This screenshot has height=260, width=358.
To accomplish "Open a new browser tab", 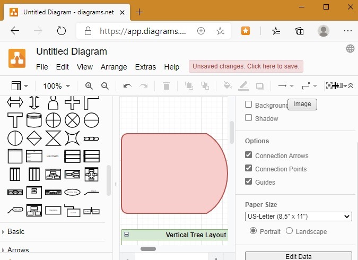I will 139,12.
